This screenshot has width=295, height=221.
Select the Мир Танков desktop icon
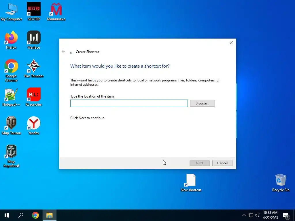11,125
